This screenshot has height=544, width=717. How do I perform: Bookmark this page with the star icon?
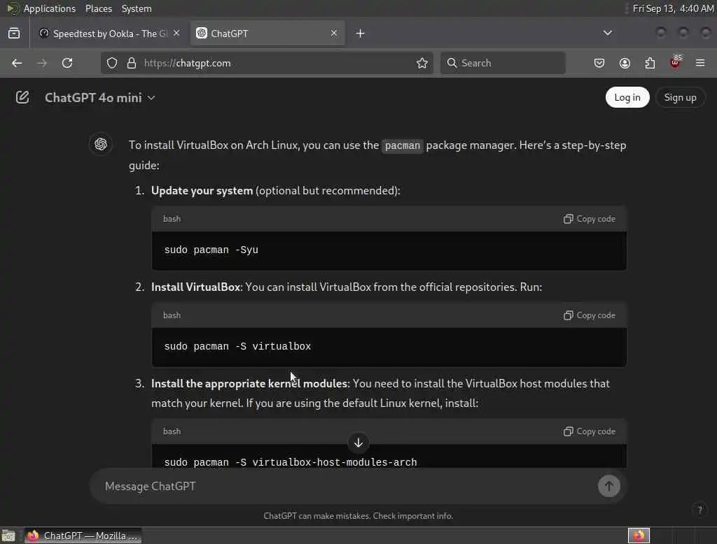tap(422, 63)
